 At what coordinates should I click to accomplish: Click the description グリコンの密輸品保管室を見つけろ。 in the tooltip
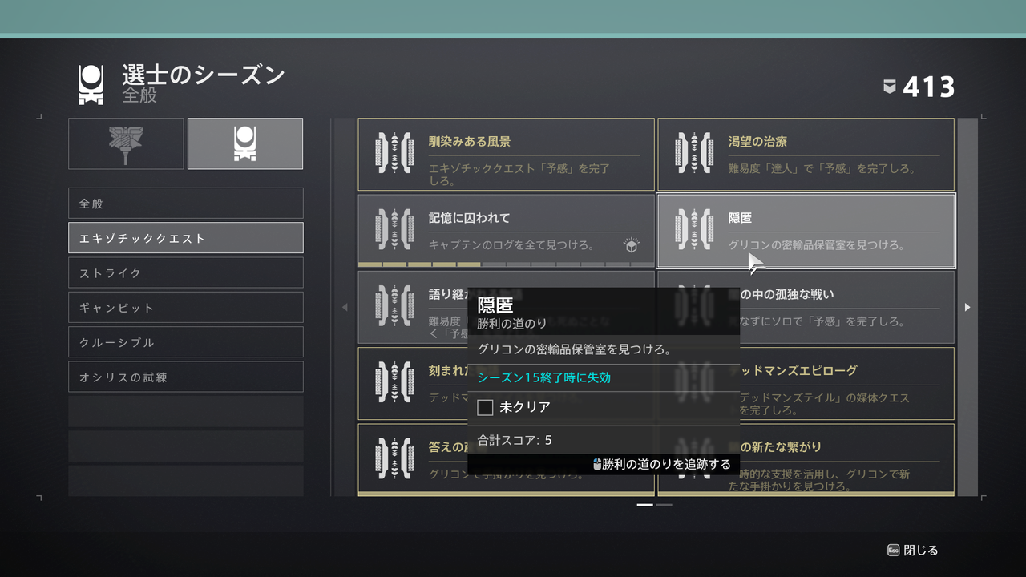[x=575, y=349]
